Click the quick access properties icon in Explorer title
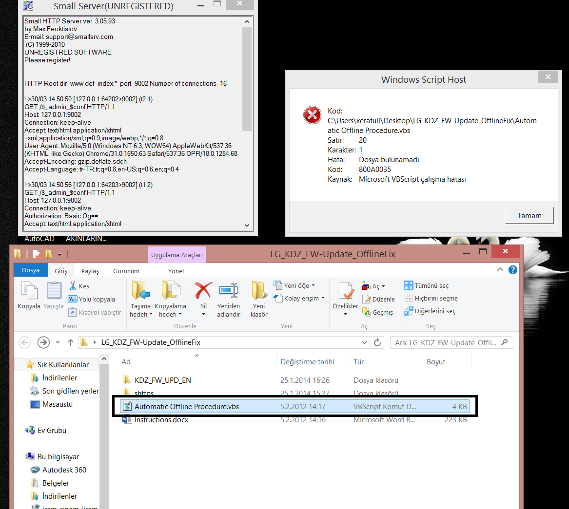 coord(36,254)
